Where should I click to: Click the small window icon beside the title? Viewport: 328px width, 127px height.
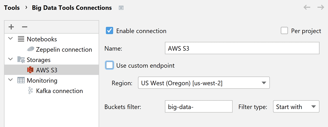(x=121, y=8)
